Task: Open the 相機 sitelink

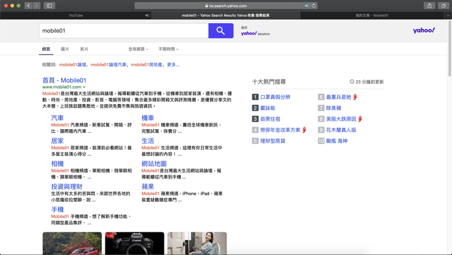Action: coord(57,164)
